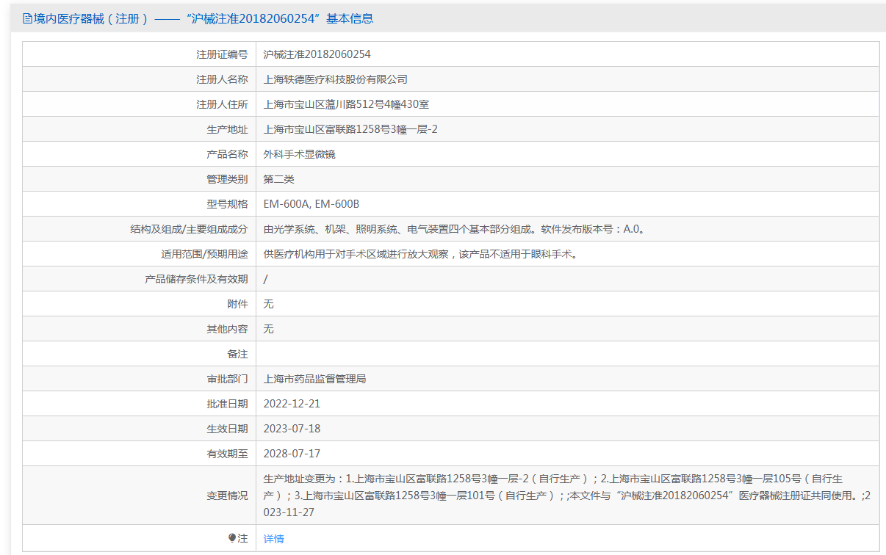Click the 注册证编号 row label
The height and width of the screenshot is (555, 886).
[x=222, y=54]
